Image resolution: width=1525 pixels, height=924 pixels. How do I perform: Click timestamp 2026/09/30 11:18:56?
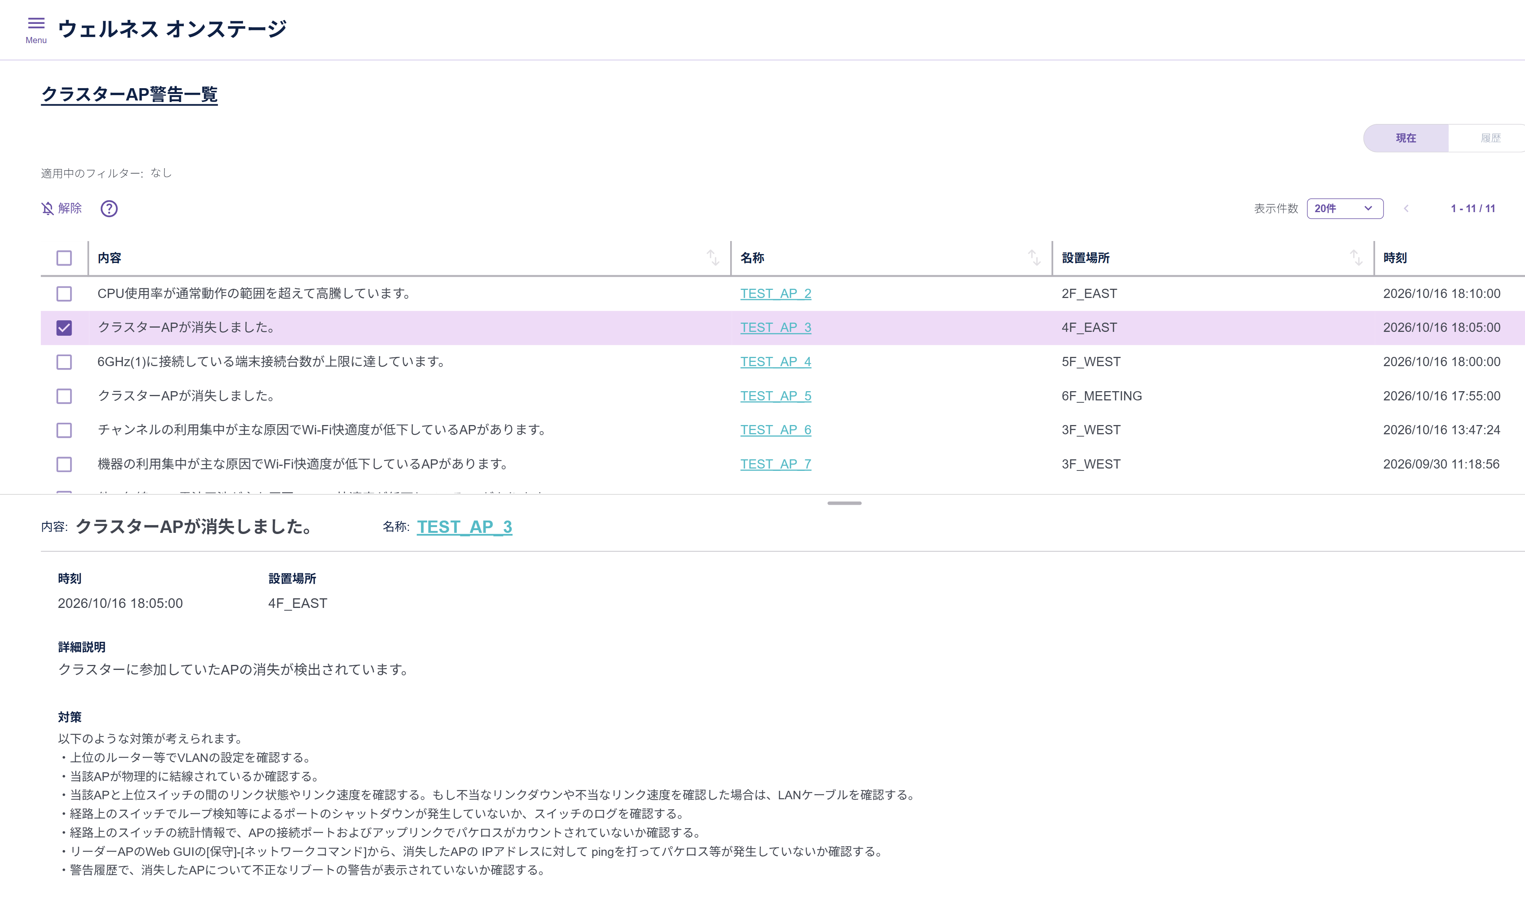pyautogui.click(x=1441, y=464)
